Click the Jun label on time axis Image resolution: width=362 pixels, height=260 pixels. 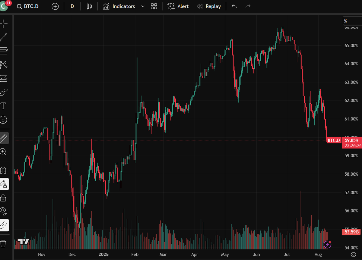256,255
